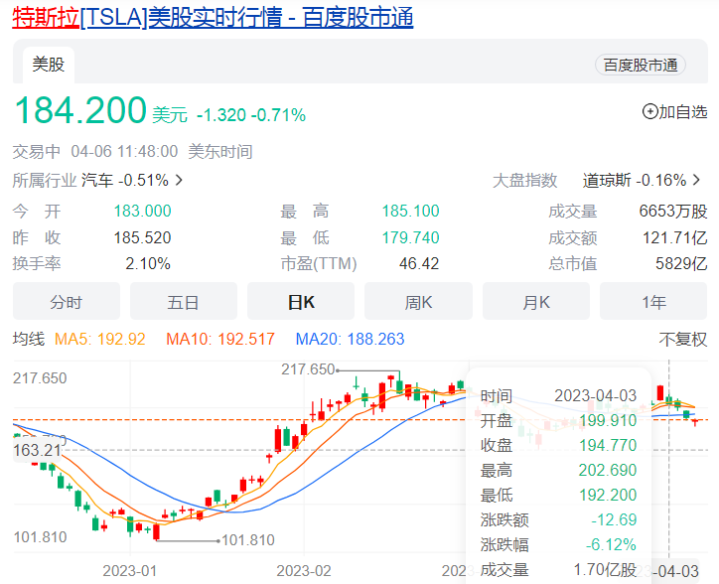The image size is (719, 584).
Task: Click the 最低 value 179.740
Action: tap(410, 237)
